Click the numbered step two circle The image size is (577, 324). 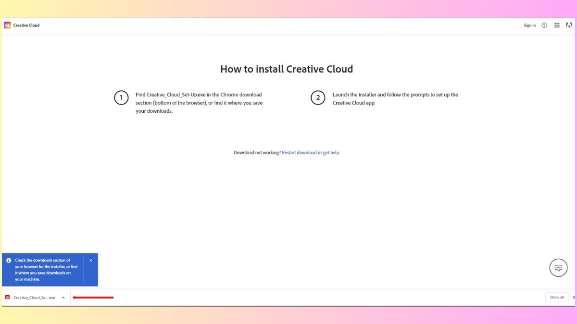318,97
